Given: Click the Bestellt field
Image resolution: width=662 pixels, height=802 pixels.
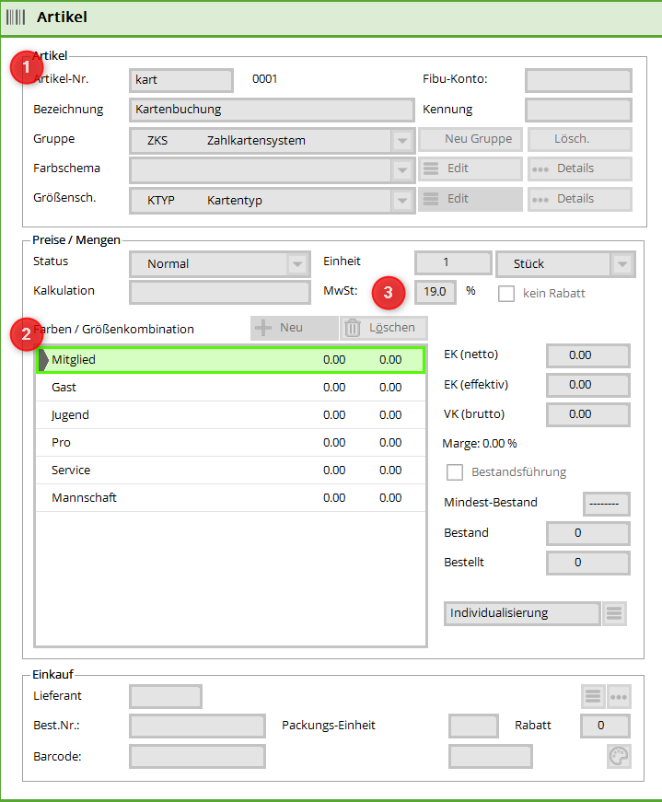Looking at the screenshot, I should click(x=587, y=564).
